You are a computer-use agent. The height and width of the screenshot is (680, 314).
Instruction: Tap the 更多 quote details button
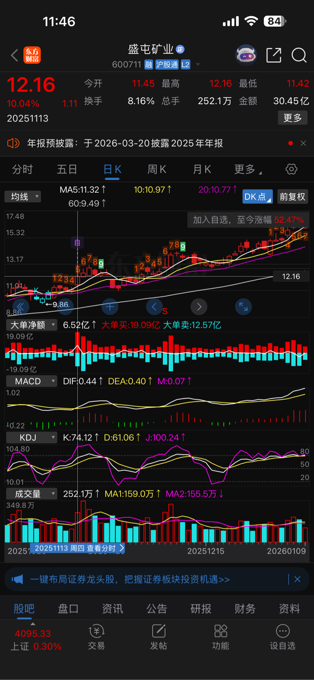click(293, 118)
